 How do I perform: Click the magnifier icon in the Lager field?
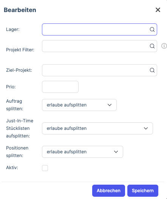click(152, 29)
